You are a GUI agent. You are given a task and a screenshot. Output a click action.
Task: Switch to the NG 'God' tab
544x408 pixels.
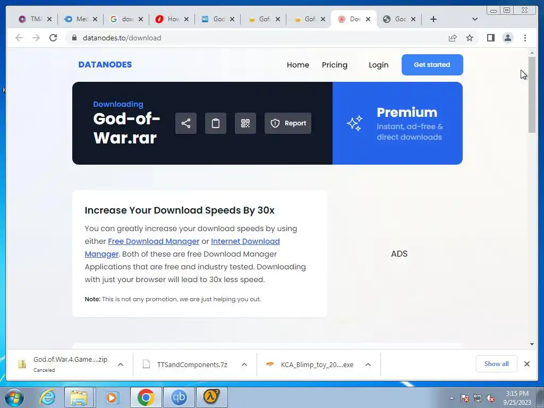215,19
